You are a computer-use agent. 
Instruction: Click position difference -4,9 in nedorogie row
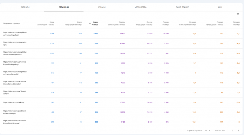[238, 44]
